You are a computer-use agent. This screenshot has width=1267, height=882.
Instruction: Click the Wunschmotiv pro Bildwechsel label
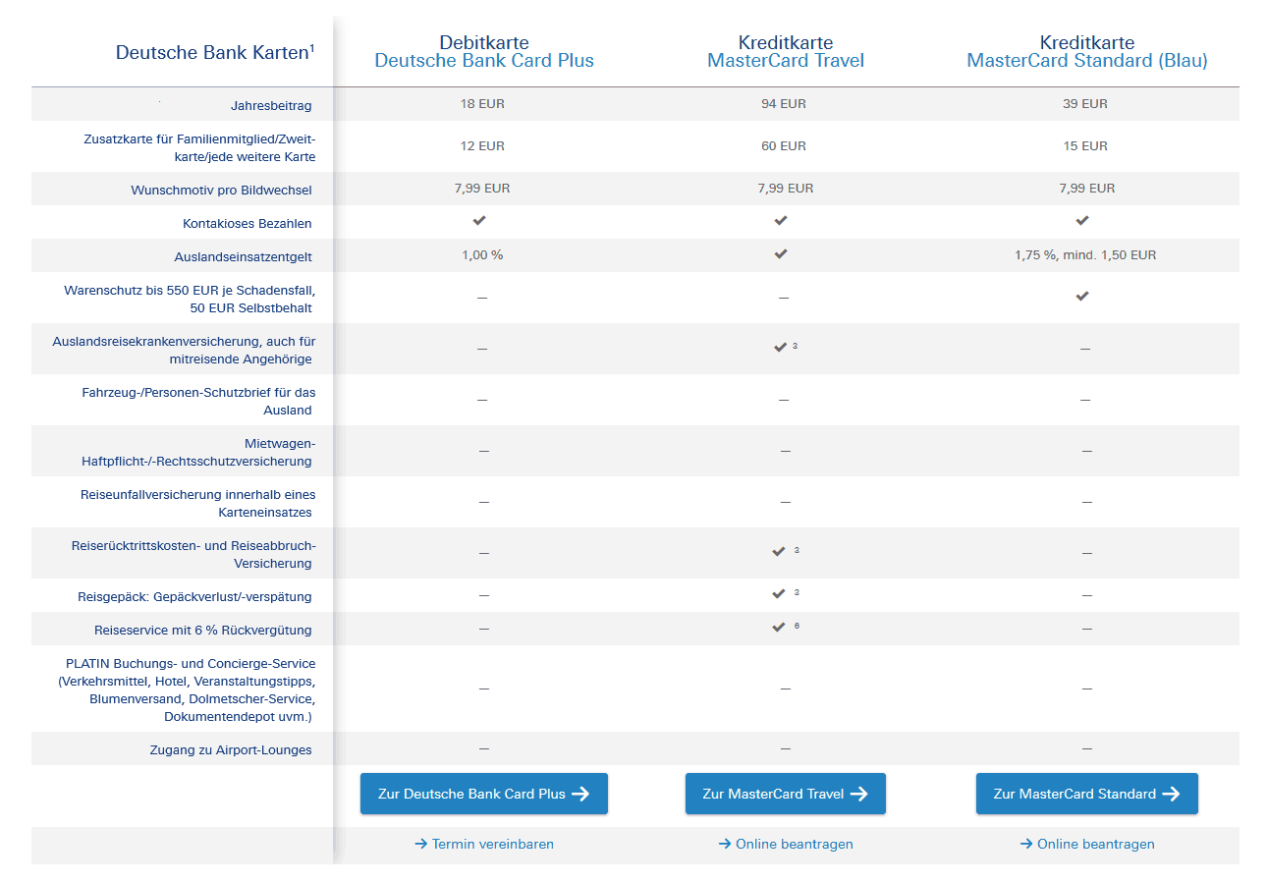(221, 190)
